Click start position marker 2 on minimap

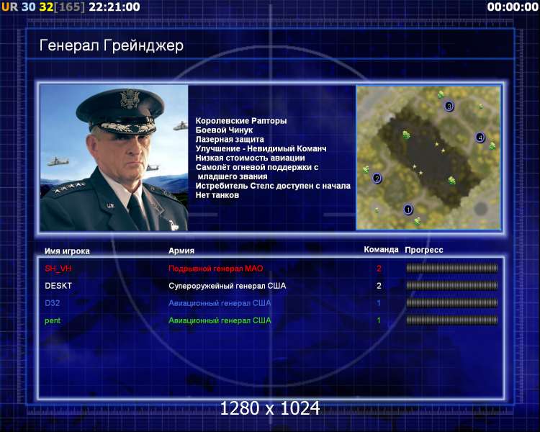coord(377,179)
